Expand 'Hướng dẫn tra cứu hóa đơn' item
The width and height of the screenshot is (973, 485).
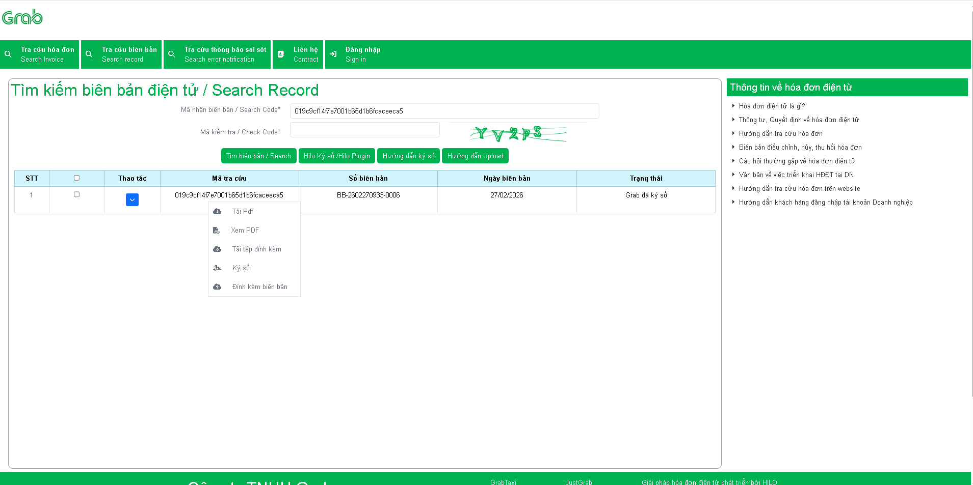(780, 134)
